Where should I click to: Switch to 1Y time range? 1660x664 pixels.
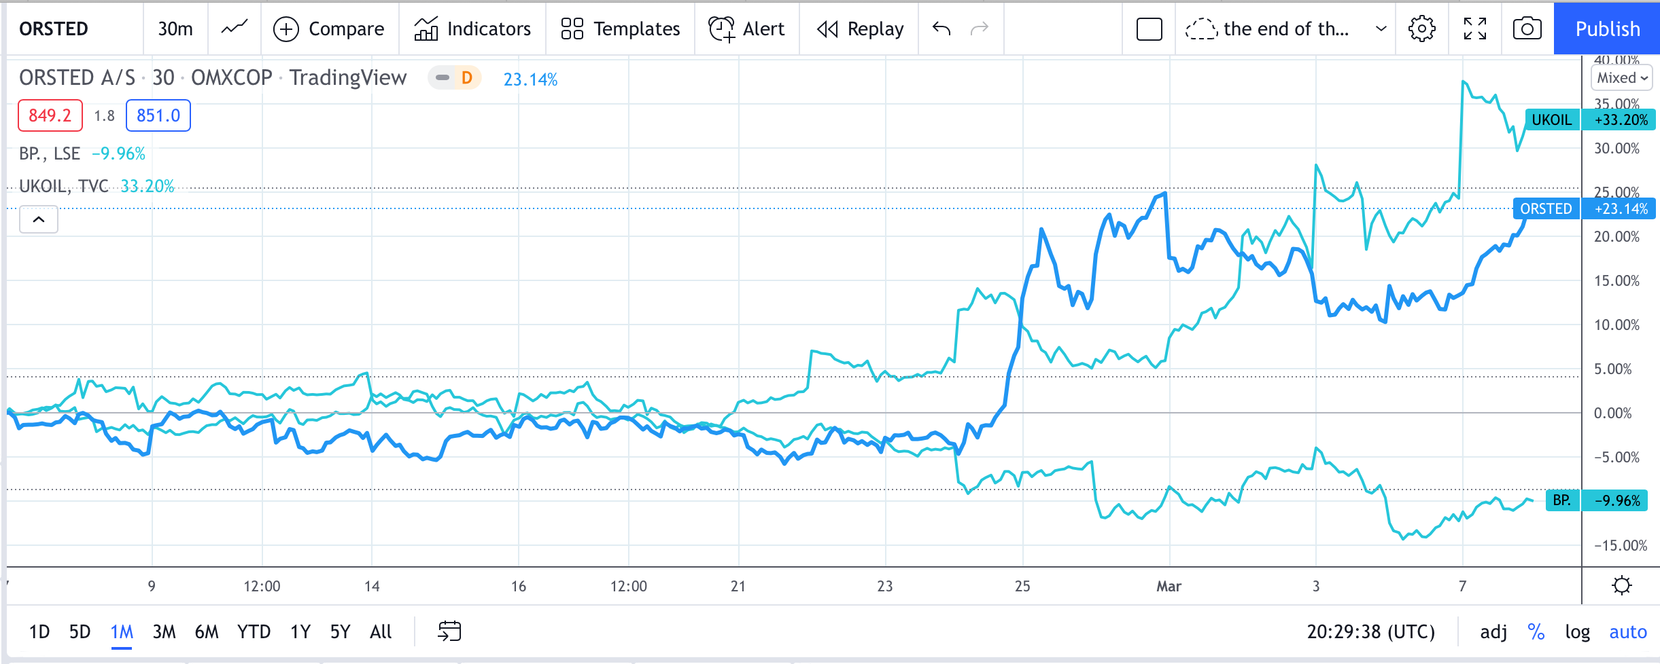point(300,632)
